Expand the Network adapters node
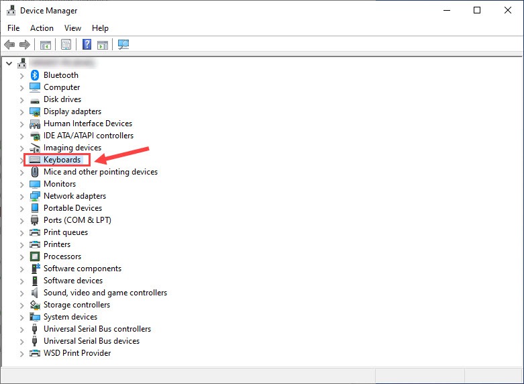This screenshot has width=524, height=384. coord(21,196)
